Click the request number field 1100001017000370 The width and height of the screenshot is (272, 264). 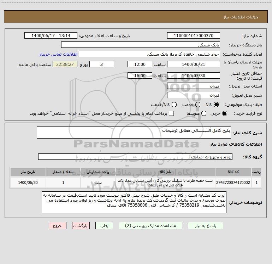point(194,35)
